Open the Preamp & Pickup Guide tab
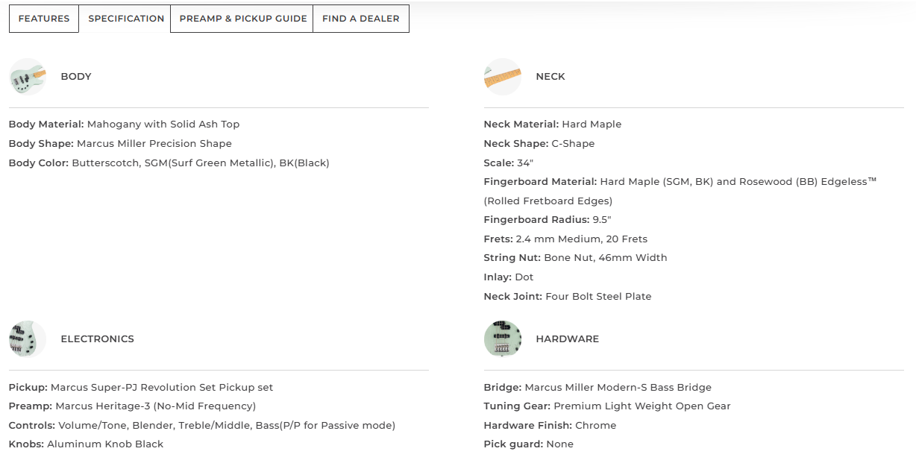Viewport: 916px width, 466px height. [x=243, y=19]
